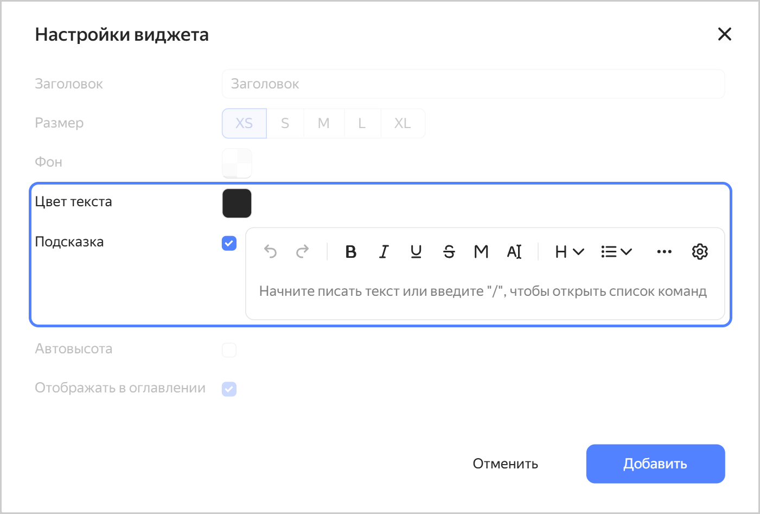
Task: Click the highlight marker icon in the toolbar
Action: [x=481, y=251]
